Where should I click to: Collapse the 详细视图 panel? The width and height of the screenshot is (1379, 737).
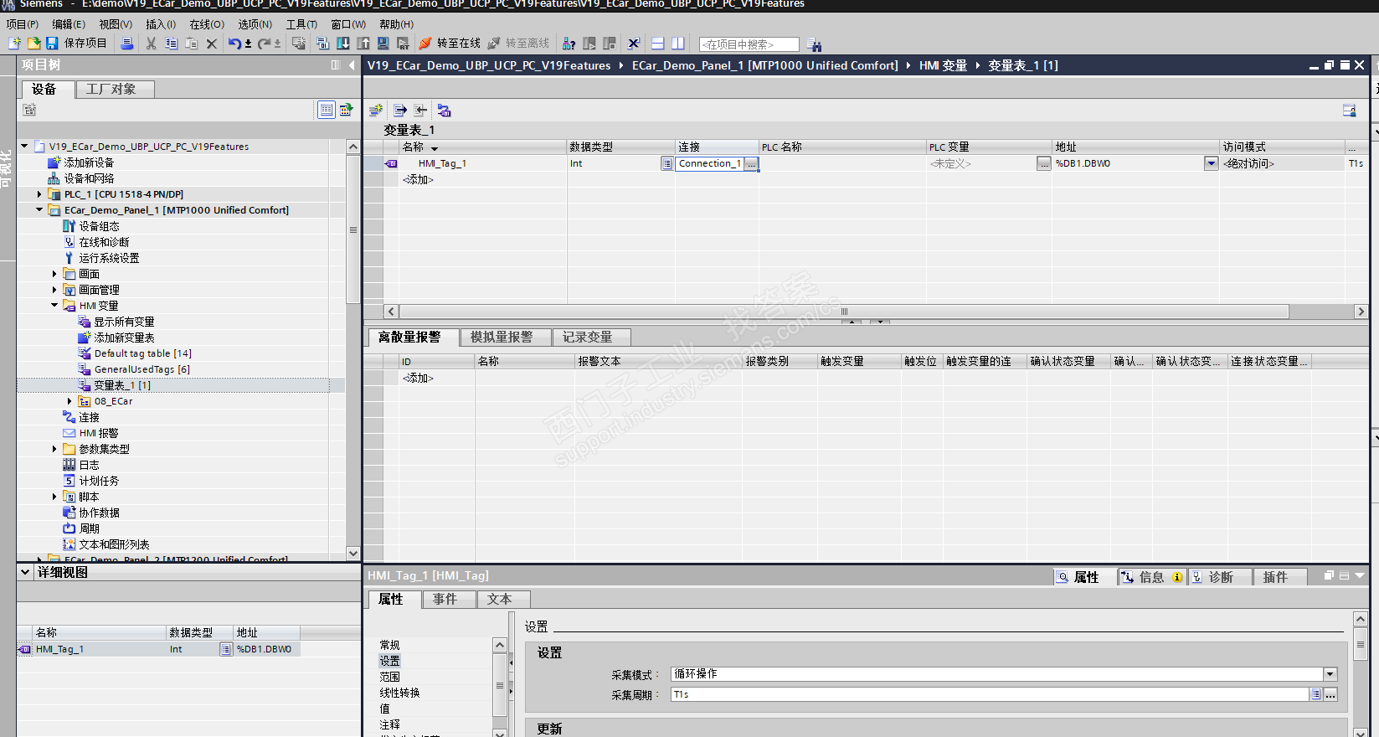point(24,572)
